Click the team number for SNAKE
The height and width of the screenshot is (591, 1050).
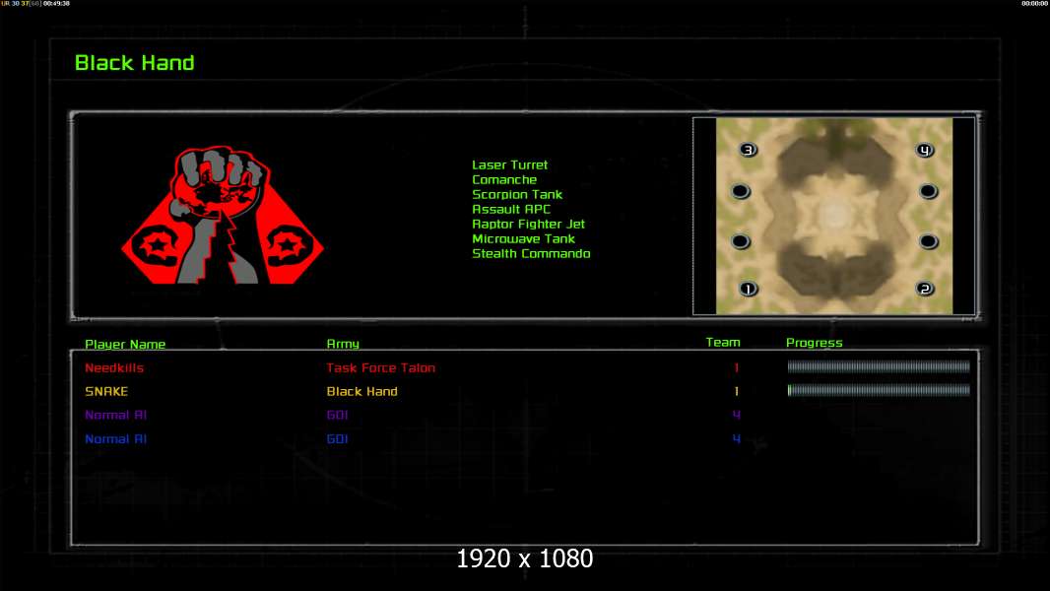point(736,391)
